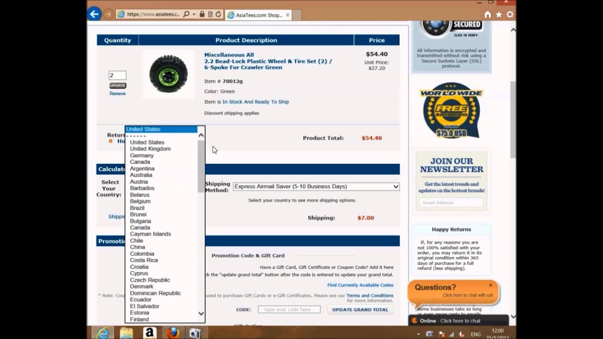Viewport: 603px width, 339px height.
Task: Click the country list scroll-up arrow
Action: (x=201, y=136)
